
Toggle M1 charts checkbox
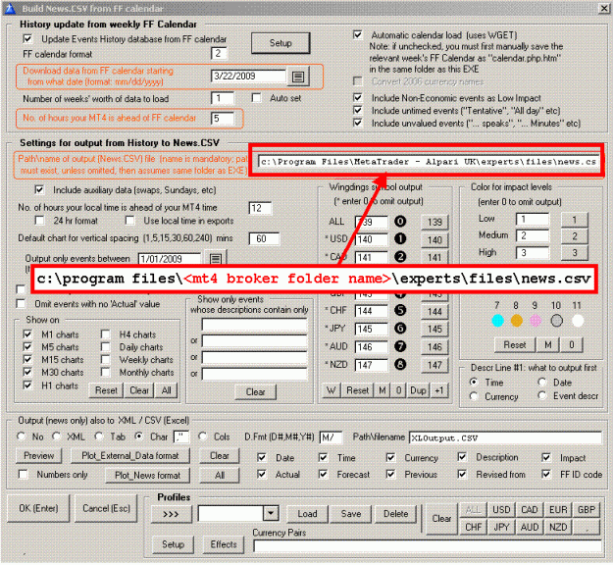pyautogui.click(x=27, y=334)
